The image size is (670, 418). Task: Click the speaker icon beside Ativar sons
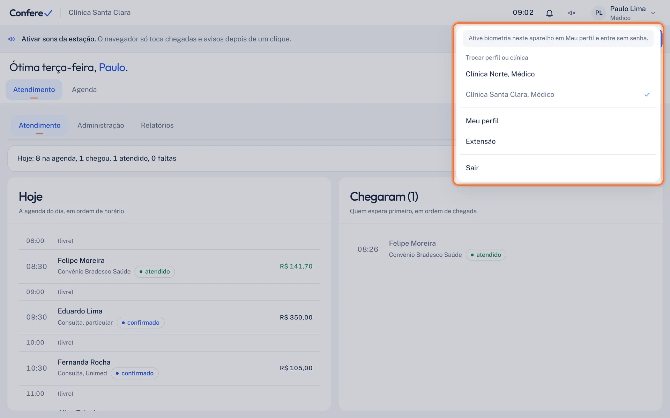(12, 39)
